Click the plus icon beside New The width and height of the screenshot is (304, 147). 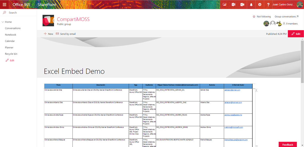click(x=45, y=34)
